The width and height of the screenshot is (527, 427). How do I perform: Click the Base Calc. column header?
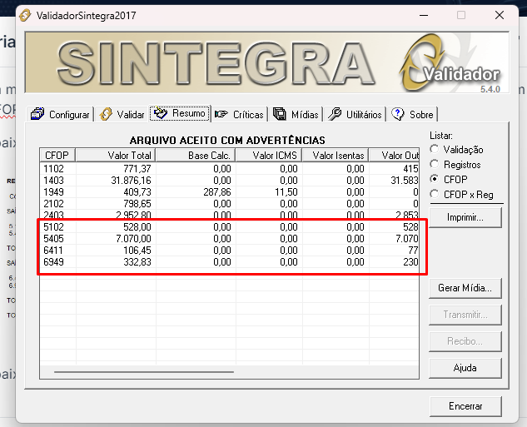tap(196, 155)
